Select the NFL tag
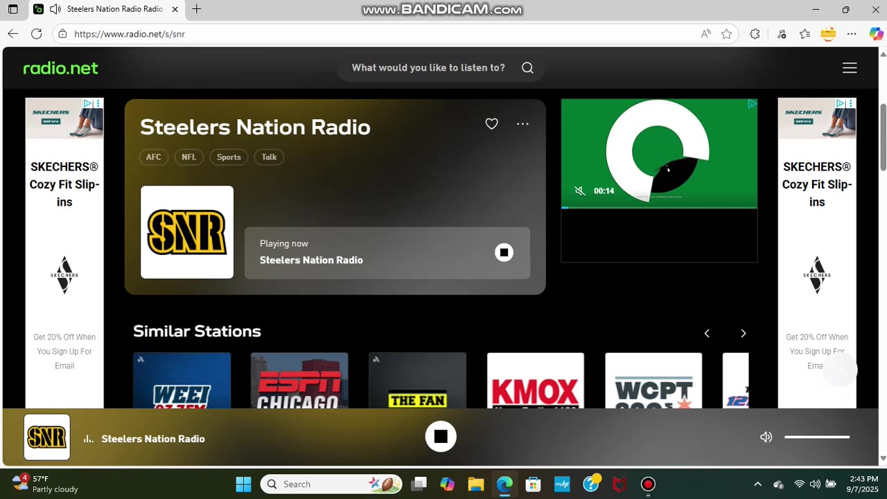887x499 pixels. click(189, 157)
